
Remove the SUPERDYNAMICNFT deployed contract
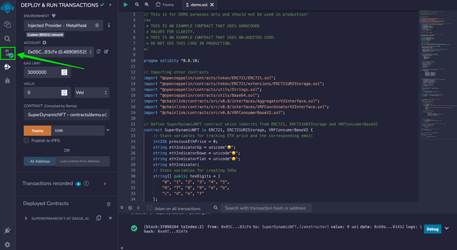coord(110,218)
